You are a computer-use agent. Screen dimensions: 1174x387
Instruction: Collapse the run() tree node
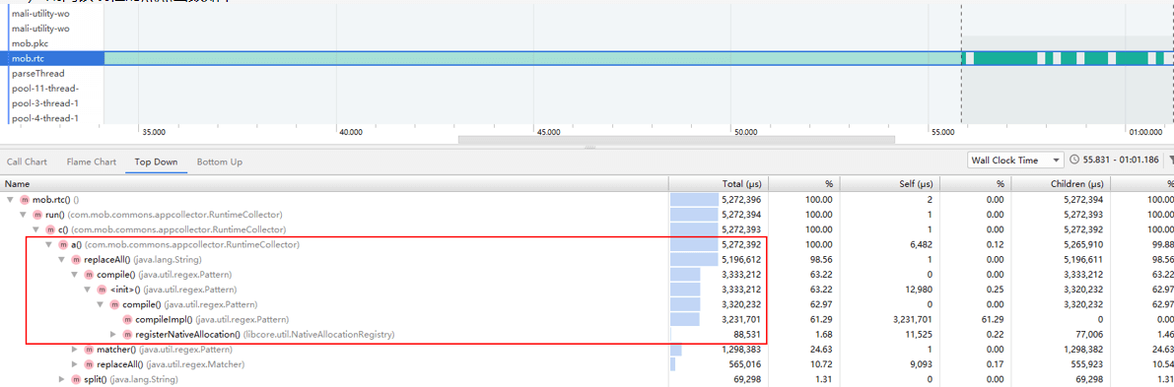click(x=24, y=215)
